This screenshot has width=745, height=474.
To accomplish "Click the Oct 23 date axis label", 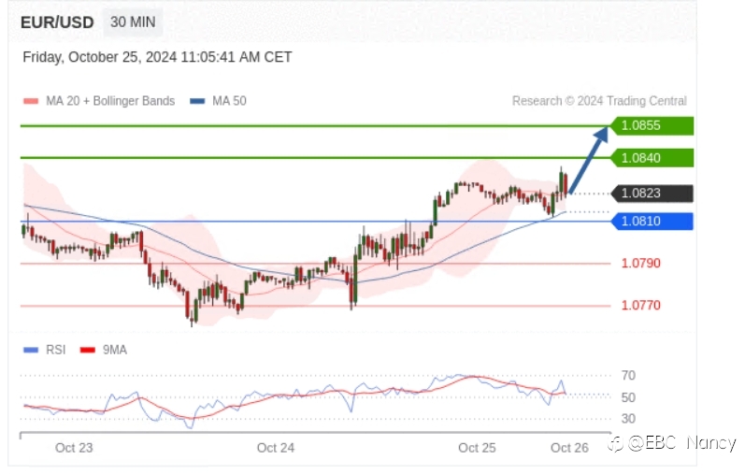I will tap(74, 449).
